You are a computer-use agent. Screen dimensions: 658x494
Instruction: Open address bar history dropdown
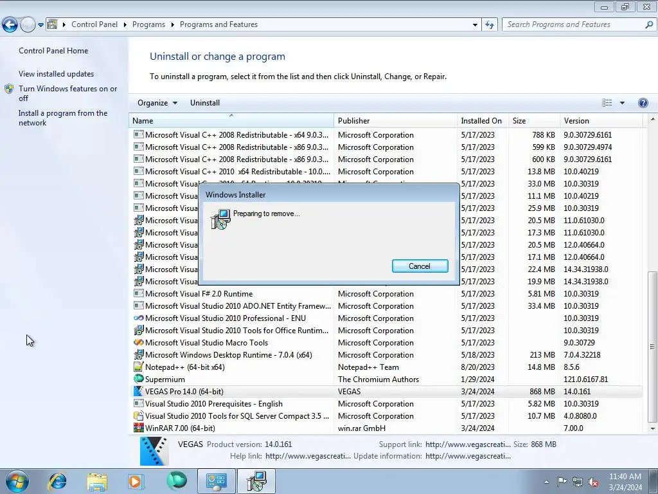point(475,25)
